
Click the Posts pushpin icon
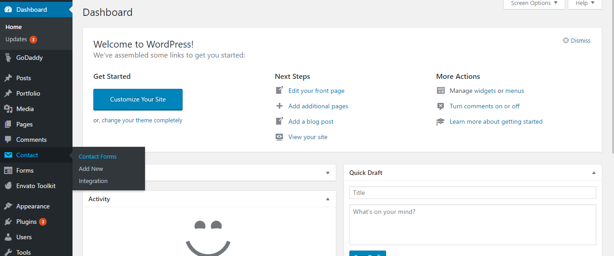click(x=8, y=78)
